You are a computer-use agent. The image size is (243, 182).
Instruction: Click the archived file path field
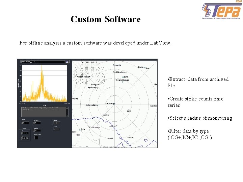(43, 62)
